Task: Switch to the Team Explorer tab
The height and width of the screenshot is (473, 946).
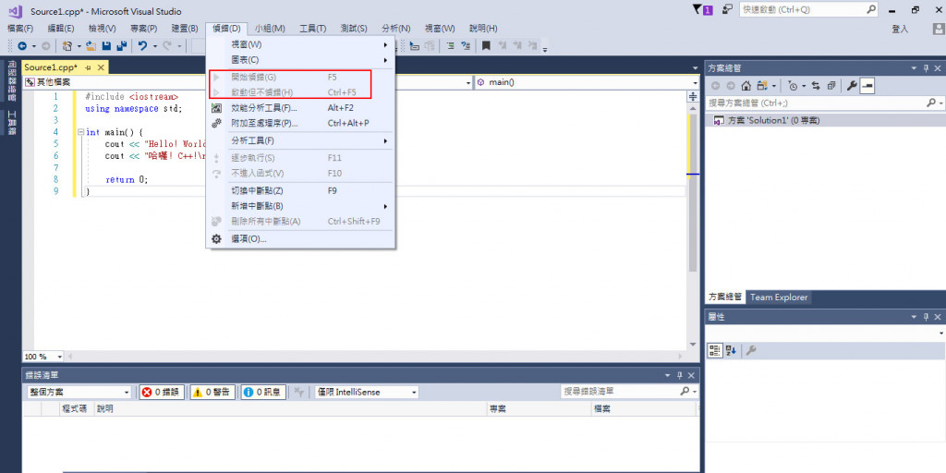Action: [779, 297]
